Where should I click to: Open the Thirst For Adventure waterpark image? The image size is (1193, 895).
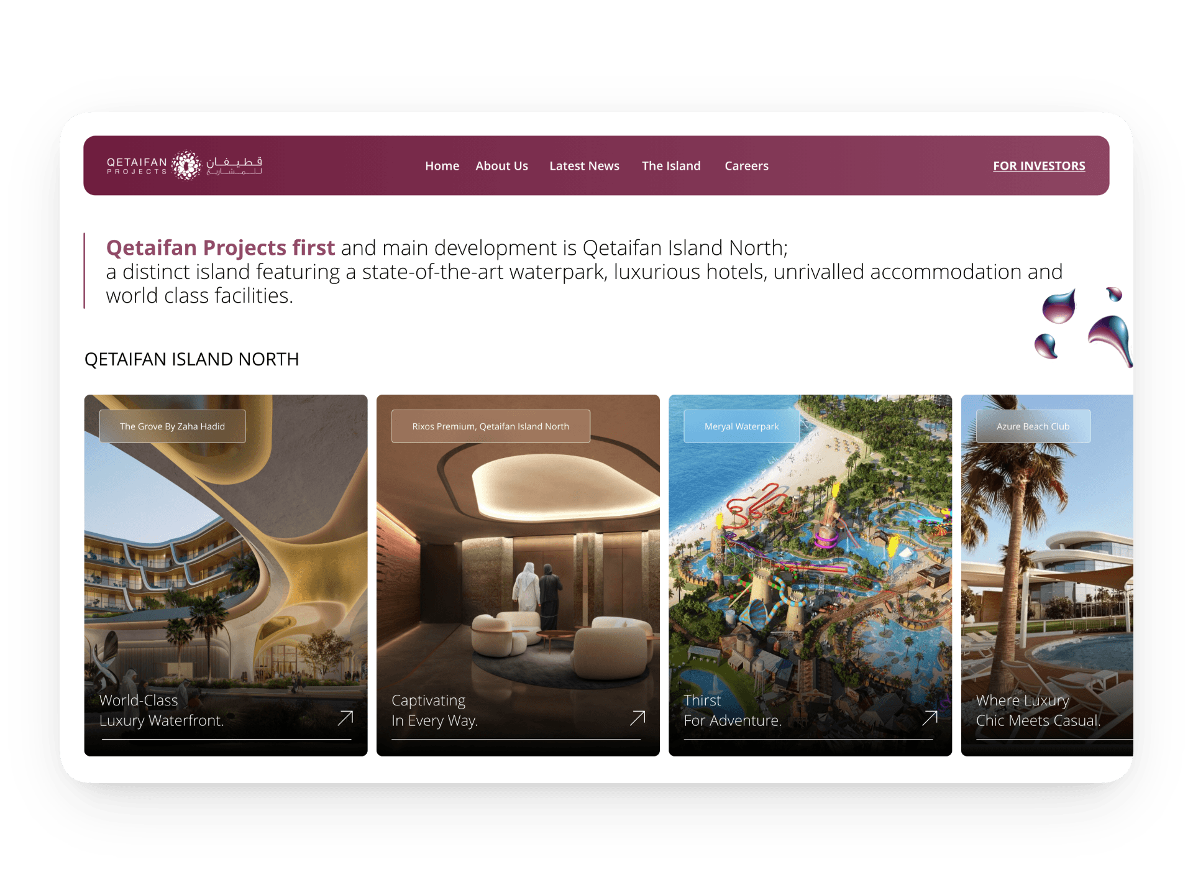(810, 575)
